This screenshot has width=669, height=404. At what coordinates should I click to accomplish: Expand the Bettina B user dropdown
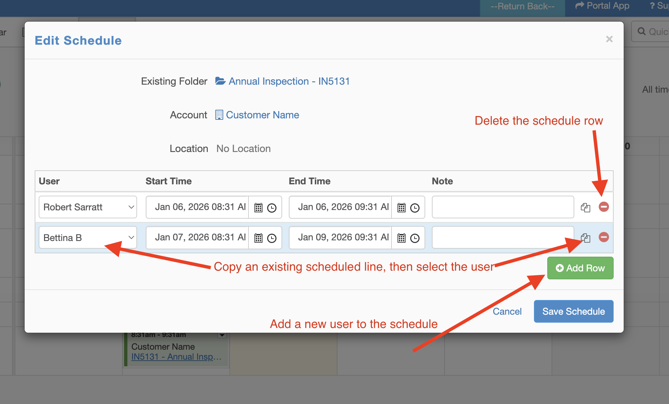click(x=88, y=238)
